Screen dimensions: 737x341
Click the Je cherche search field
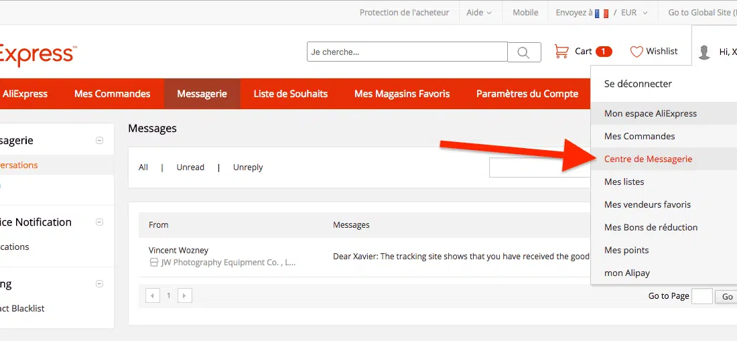[x=407, y=52]
